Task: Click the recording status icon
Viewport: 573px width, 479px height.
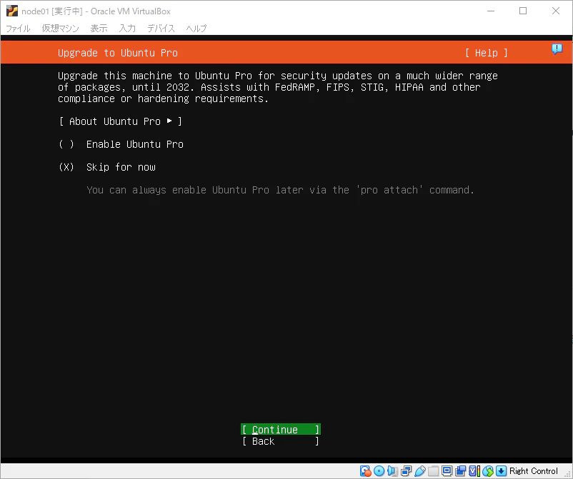Action: [x=460, y=471]
